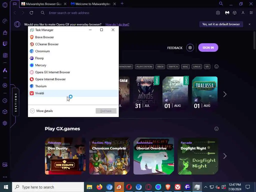
Task: Filter releases by MAC
Action: [185, 66]
